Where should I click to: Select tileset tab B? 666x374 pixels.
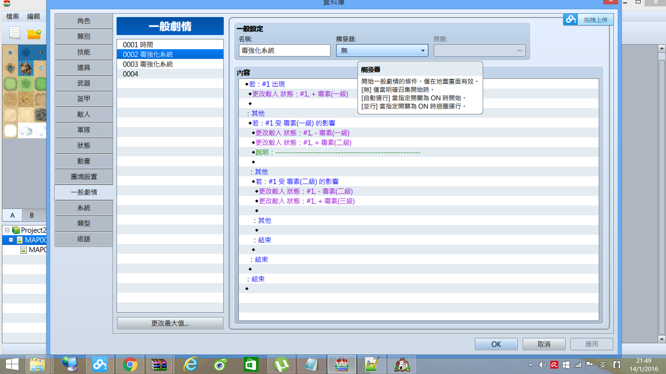pos(32,215)
